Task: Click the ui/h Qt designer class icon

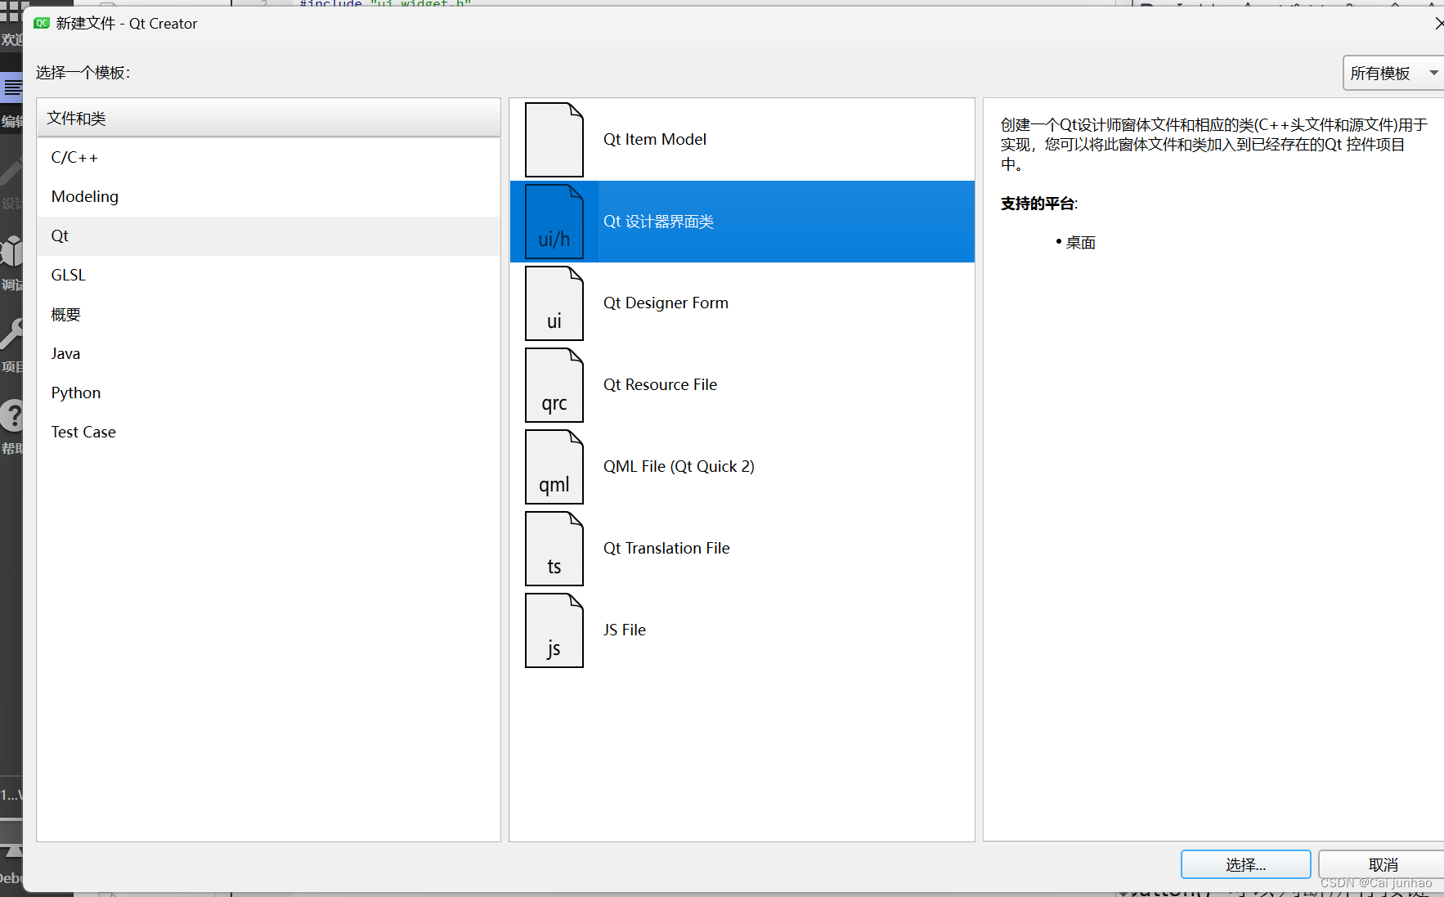Action: point(554,222)
